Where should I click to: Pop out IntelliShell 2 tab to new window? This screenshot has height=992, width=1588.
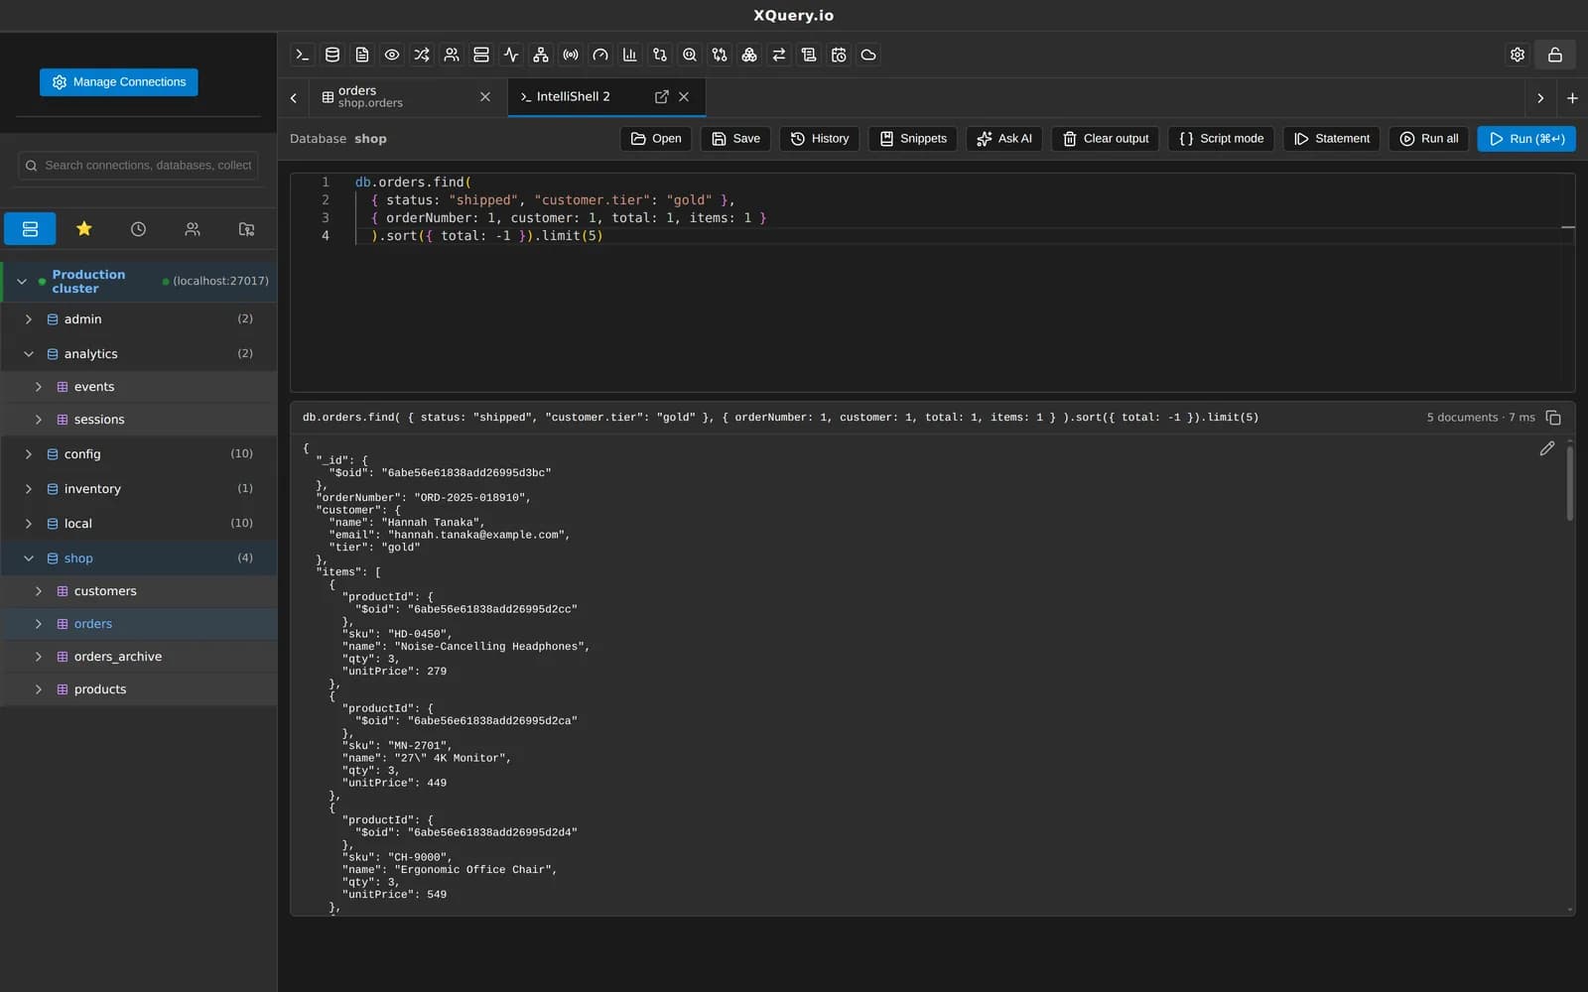(x=662, y=96)
